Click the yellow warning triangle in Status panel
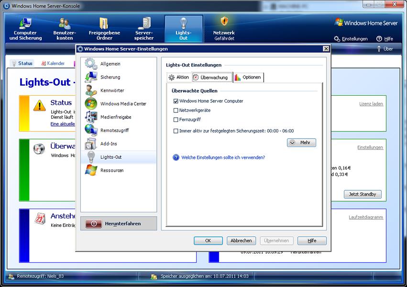This screenshot has height=287, width=407. 39,106
